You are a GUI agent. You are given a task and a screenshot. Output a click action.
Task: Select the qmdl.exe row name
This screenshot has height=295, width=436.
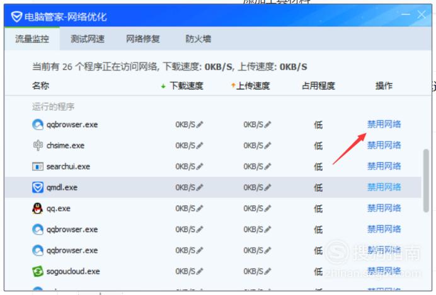62,187
